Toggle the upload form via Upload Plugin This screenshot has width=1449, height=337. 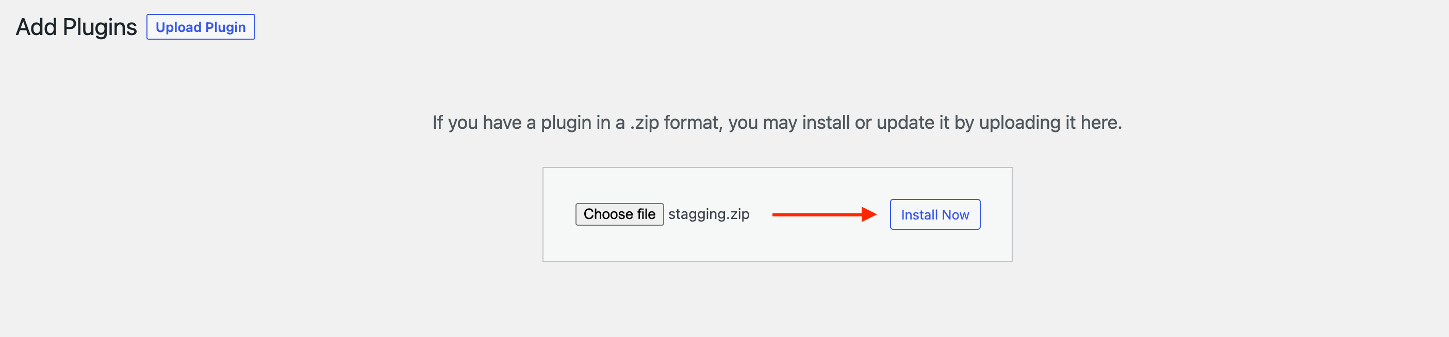point(200,27)
